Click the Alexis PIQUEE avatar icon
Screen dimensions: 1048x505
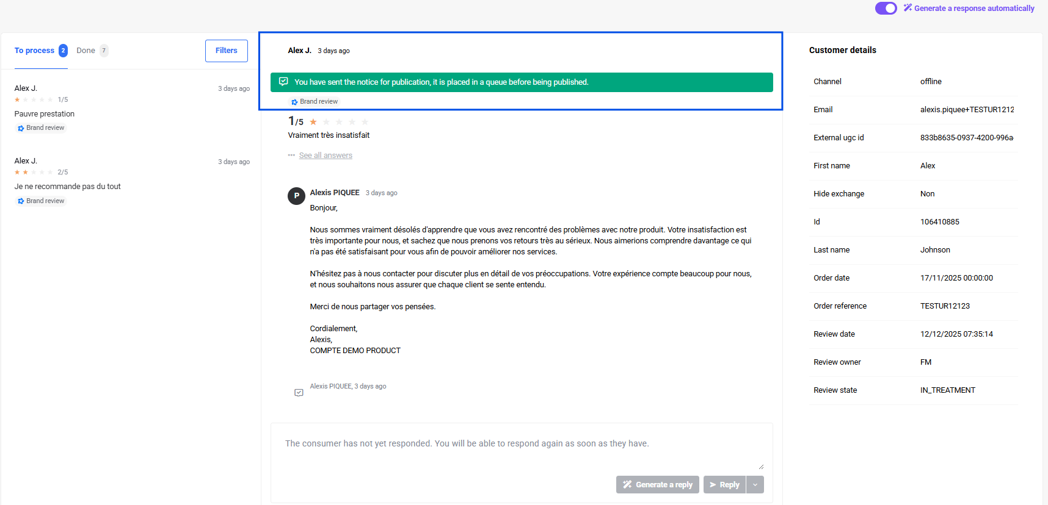pyautogui.click(x=296, y=196)
